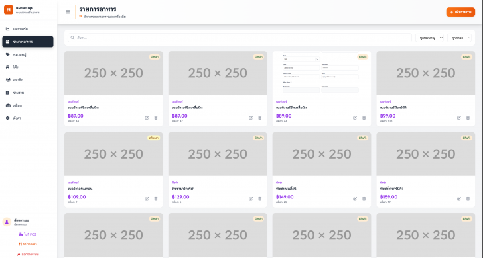Viewport: 483px width, 258px height.
Task: Edit the ฿149.00 pizza item
Action: 355,199
